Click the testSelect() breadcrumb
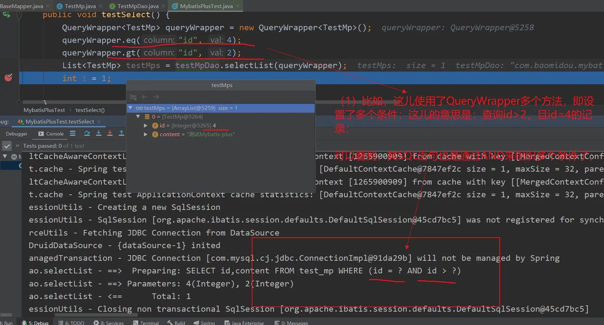604x325 pixels. pos(90,110)
